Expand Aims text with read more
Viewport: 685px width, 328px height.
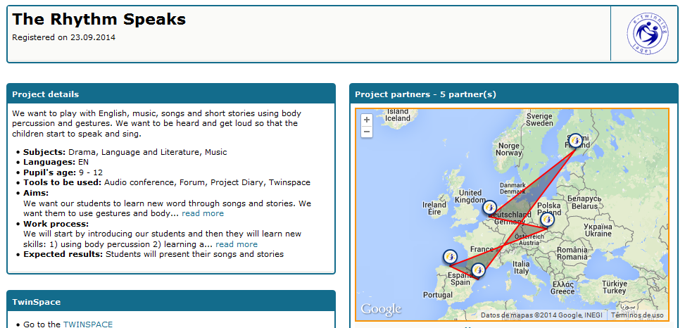click(x=203, y=213)
